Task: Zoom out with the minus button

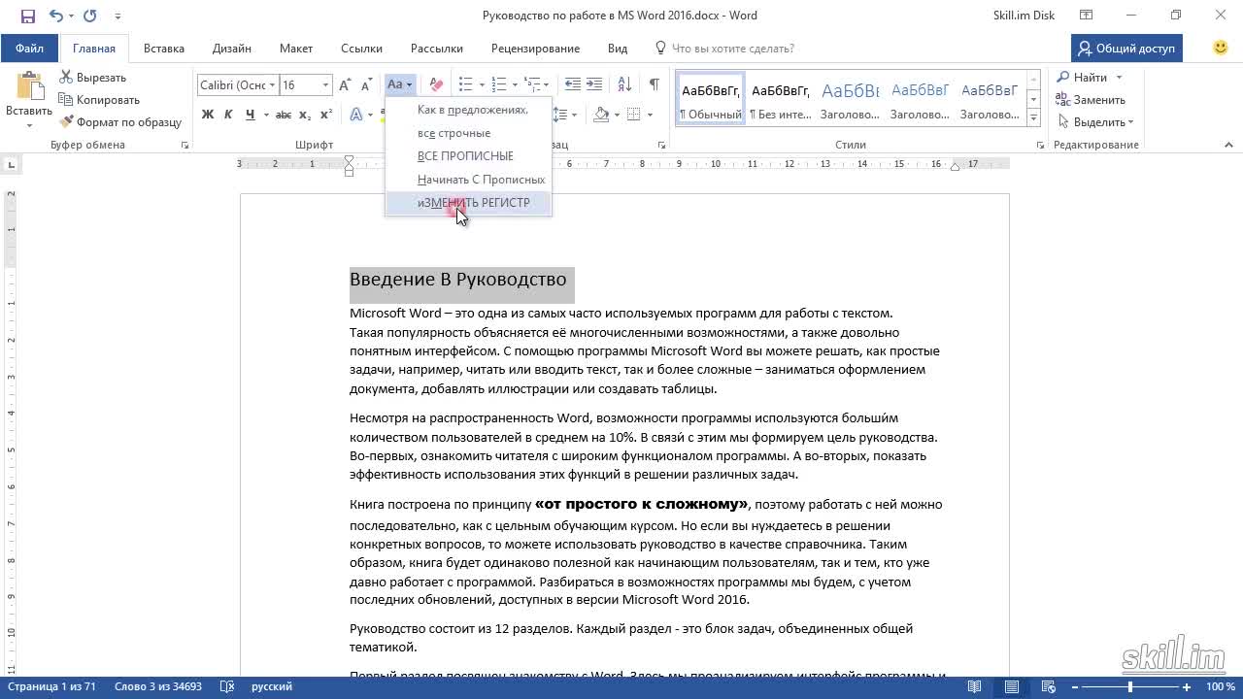Action: pyautogui.click(x=1074, y=687)
